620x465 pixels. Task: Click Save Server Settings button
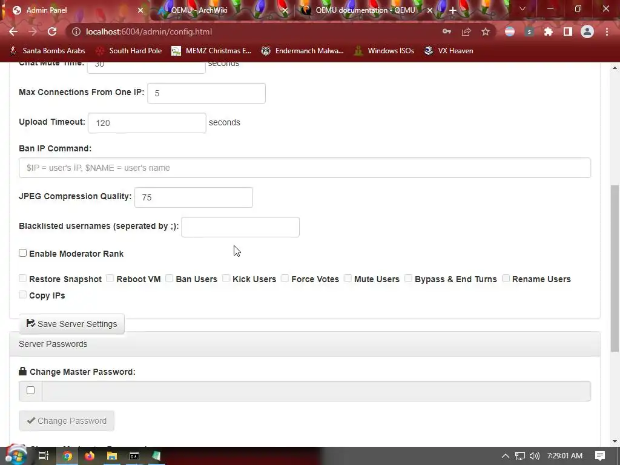[x=71, y=324]
